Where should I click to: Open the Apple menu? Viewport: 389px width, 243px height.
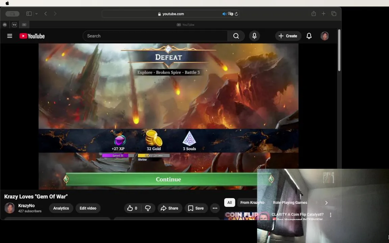pos(7,3)
